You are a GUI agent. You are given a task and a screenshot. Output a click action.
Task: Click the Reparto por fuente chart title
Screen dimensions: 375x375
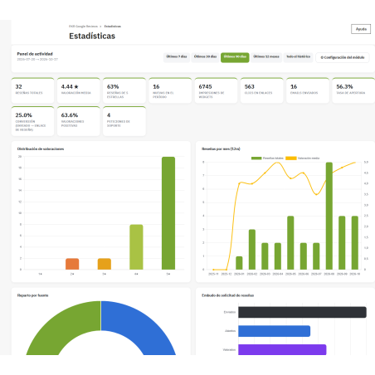tap(32, 295)
